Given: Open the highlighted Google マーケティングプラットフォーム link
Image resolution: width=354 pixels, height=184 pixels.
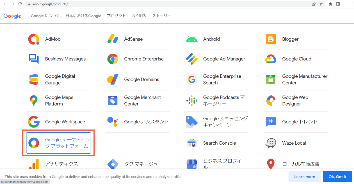Looking at the screenshot, I should (x=59, y=143).
